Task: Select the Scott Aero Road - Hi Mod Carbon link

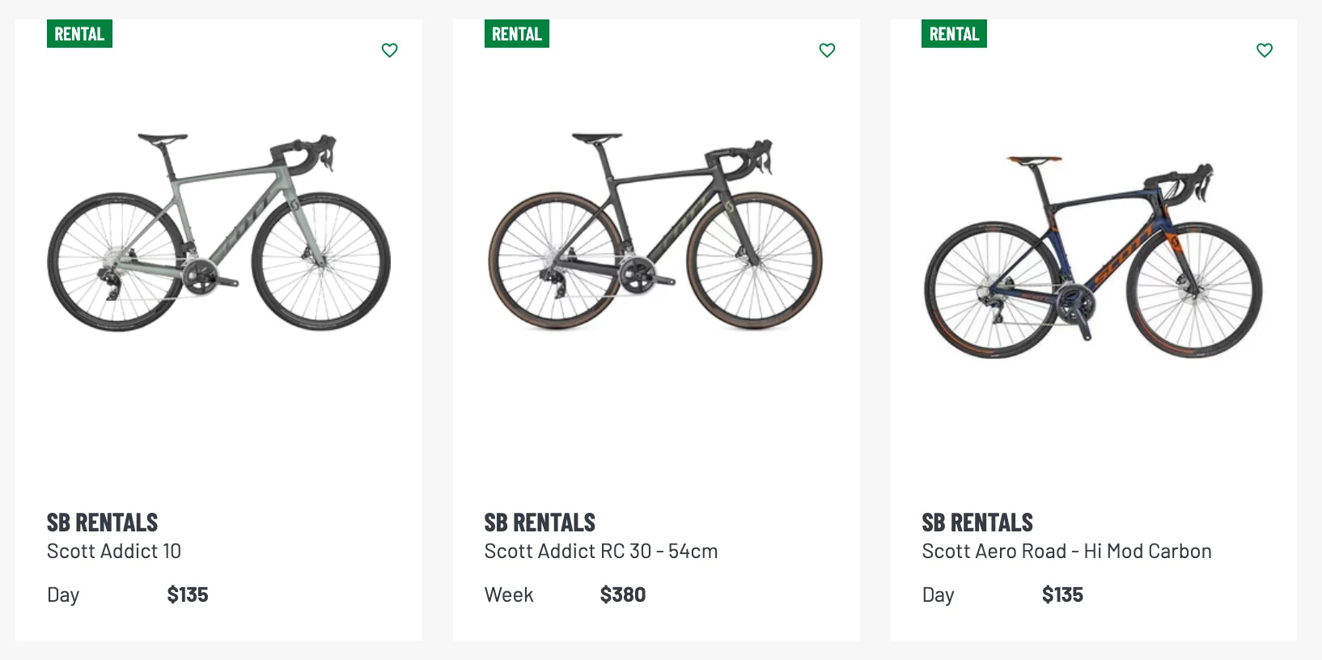Action: click(1066, 551)
